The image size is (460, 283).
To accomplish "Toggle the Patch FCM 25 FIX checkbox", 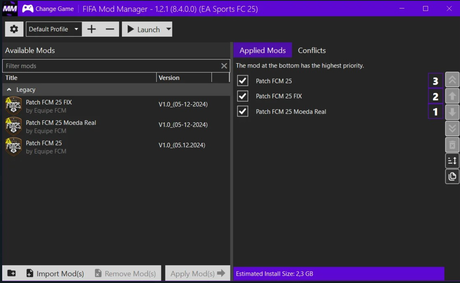I will 242,96.
